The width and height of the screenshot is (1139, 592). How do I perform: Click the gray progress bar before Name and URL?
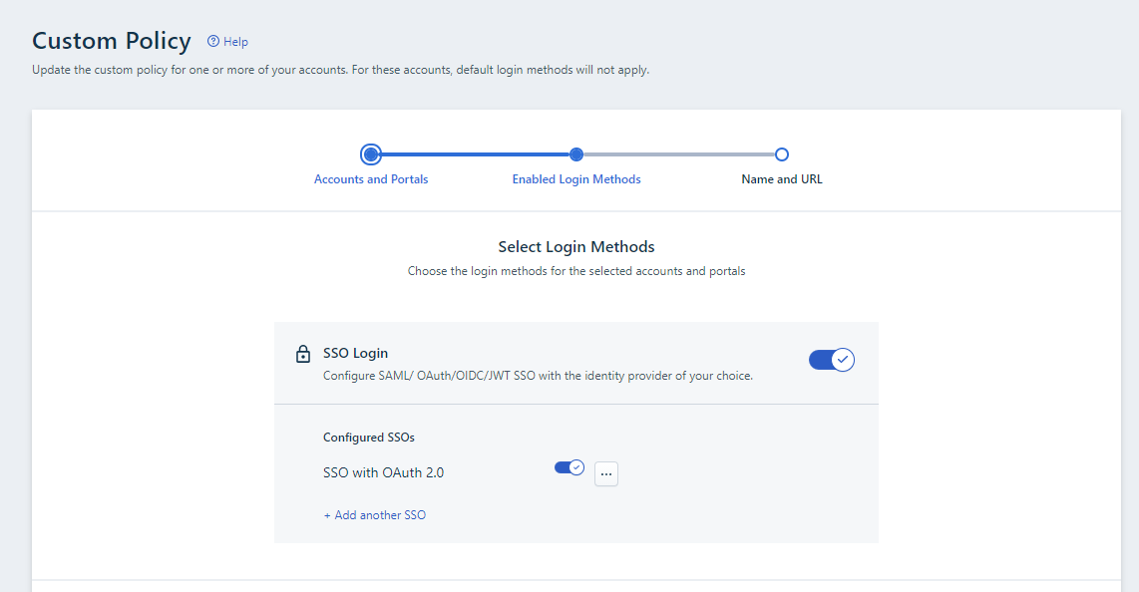[678, 154]
